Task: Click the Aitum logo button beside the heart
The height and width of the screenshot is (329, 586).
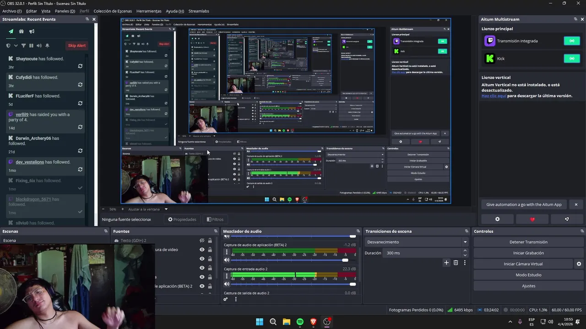Action: pos(567,219)
